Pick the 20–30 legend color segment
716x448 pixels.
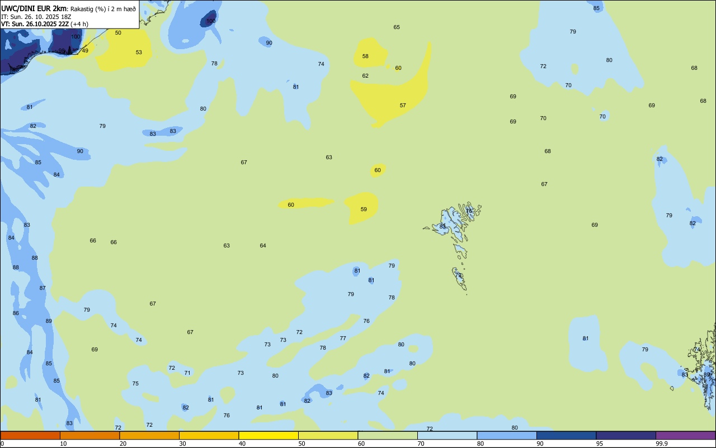point(149,435)
